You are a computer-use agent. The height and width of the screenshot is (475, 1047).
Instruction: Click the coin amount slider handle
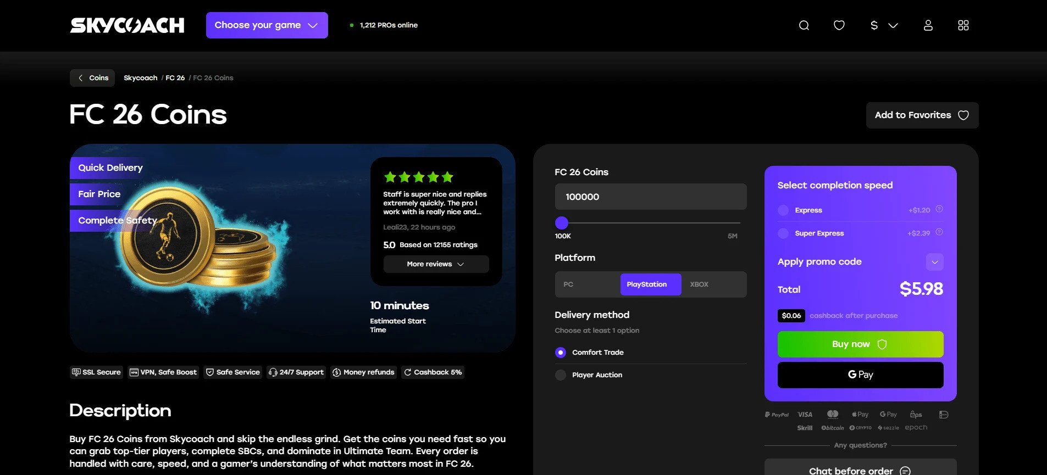(x=561, y=223)
